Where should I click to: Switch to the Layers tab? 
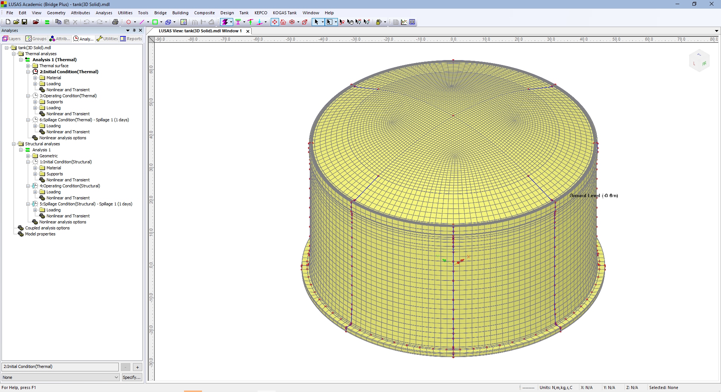[12, 39]
